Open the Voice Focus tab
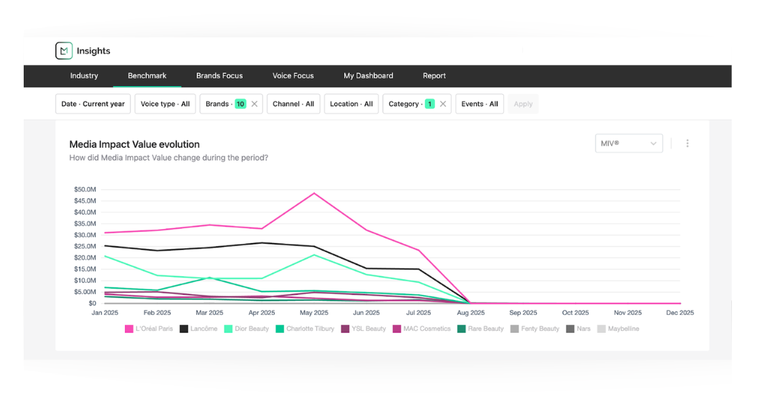The height and width of the screenshot is (418, 774). pyautogui.click(x=293, y=76)
